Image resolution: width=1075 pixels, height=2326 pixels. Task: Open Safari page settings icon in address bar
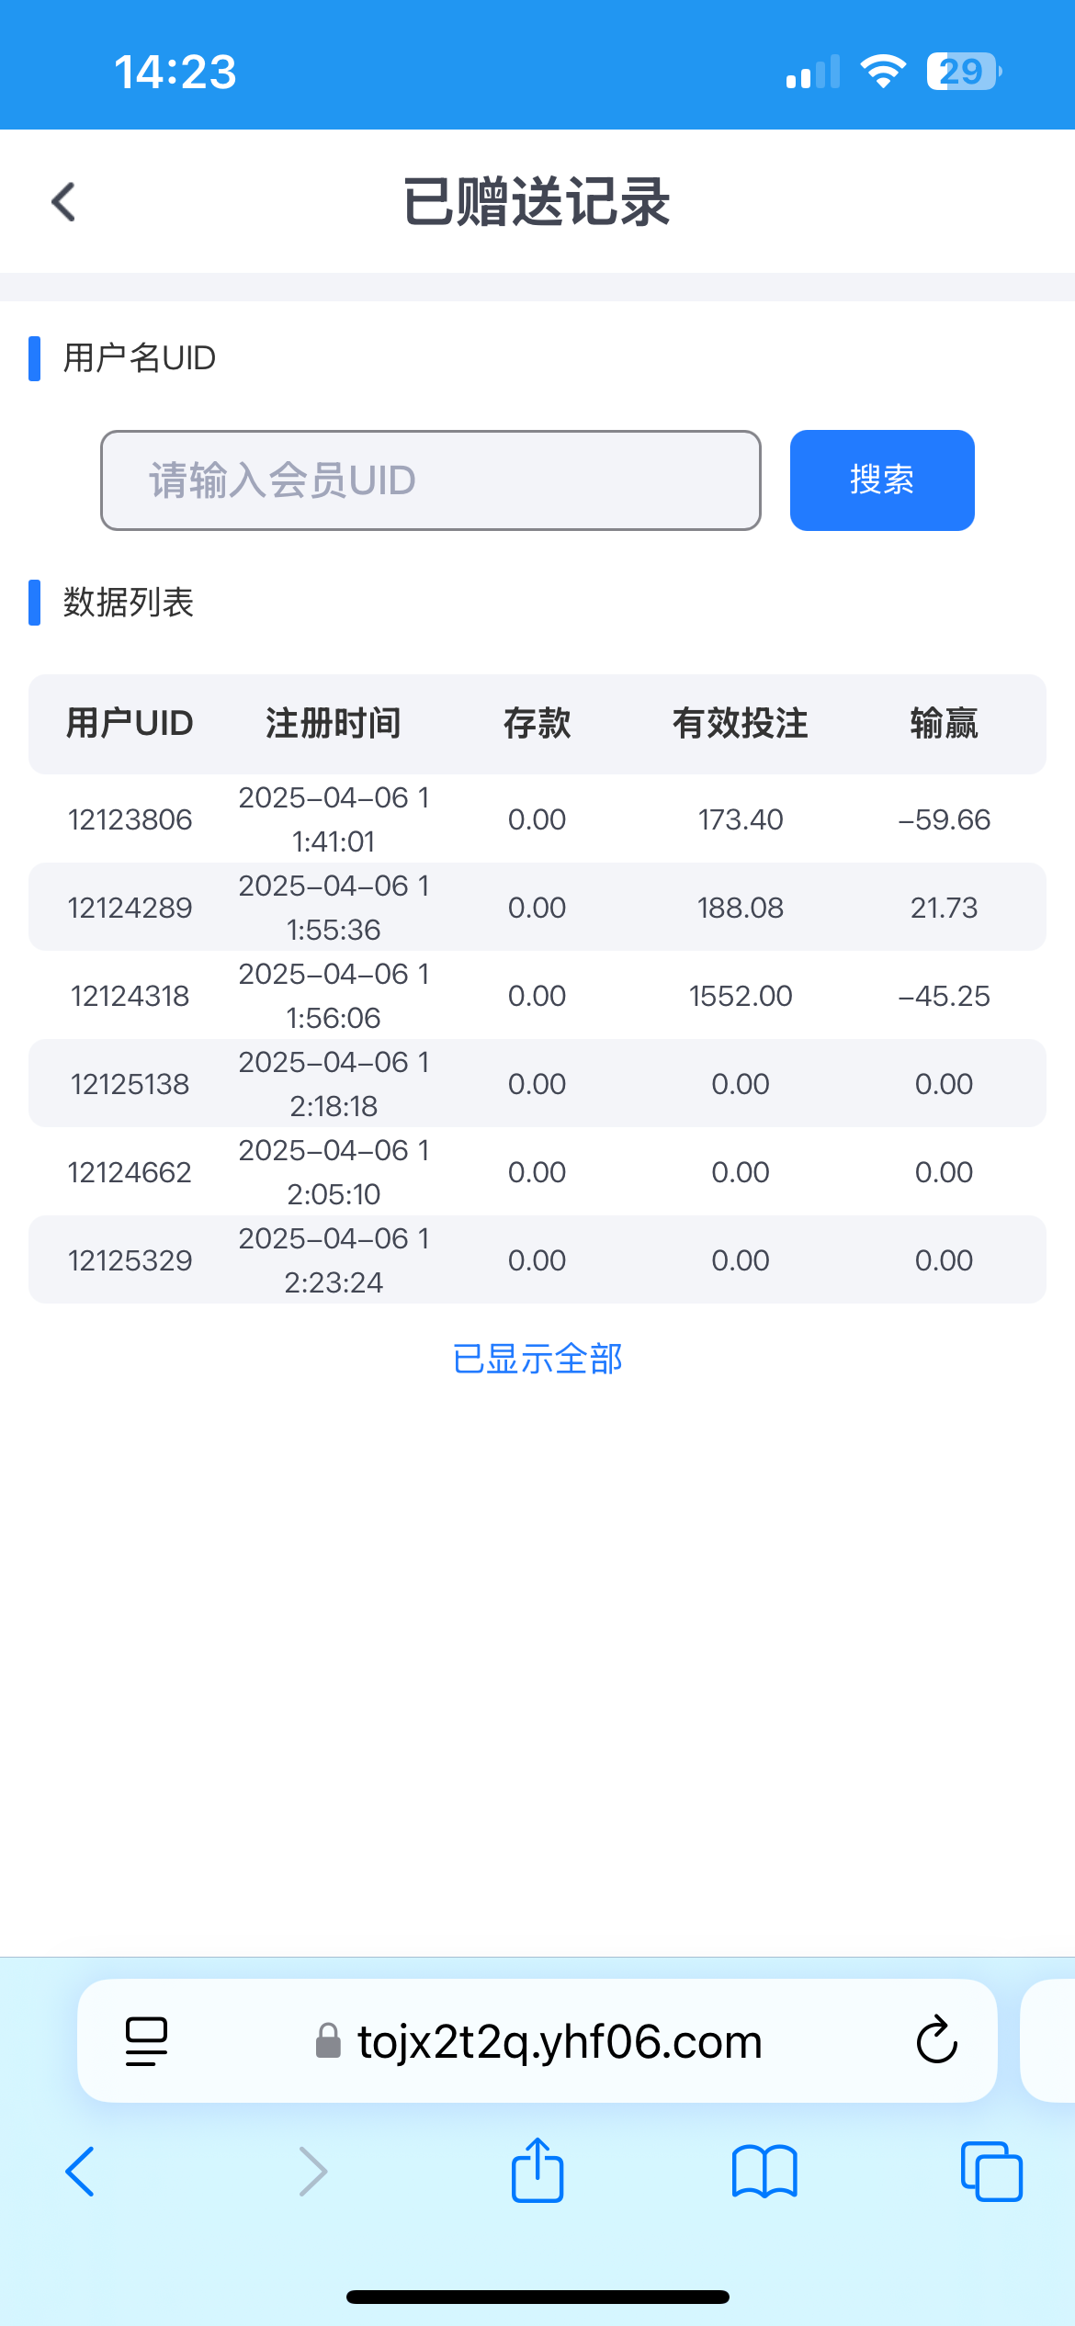click(146, 2041)
